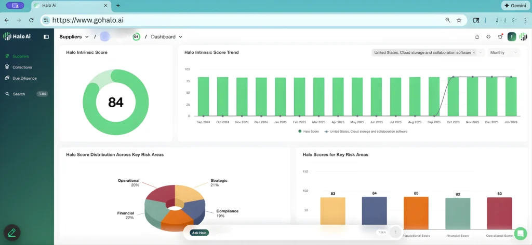This screenshot has height=245, width=532.
Task: Click the Search field in sidebar
Action: click(19, 94)
